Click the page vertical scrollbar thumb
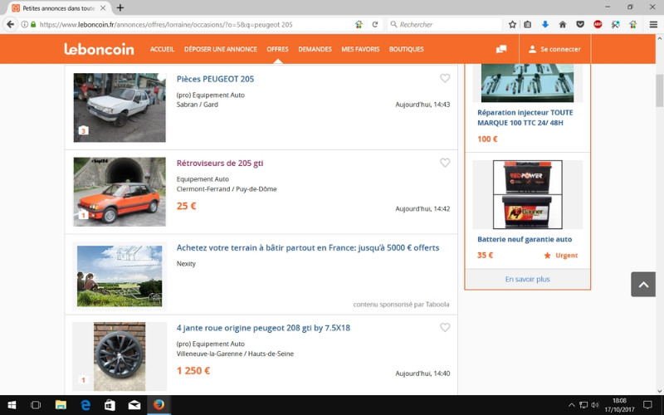 click(x=659, y=90)
